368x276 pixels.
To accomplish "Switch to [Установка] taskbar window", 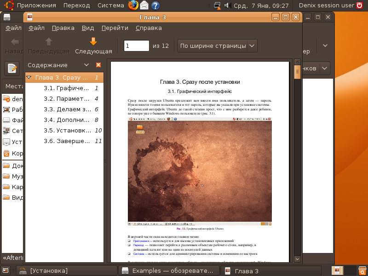I will click(67, 271).
